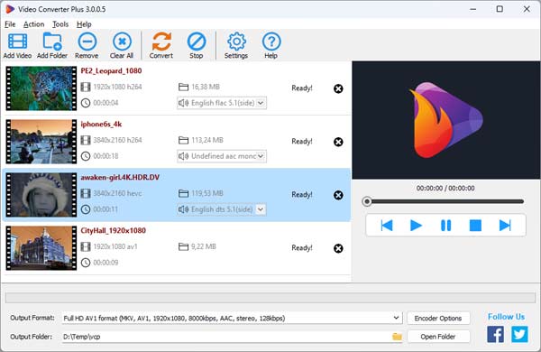Browse output folder with yellow folder icon

tap(397, 337)
